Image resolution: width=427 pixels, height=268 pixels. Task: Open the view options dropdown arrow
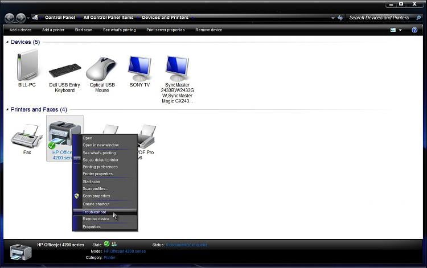[400, 30]
